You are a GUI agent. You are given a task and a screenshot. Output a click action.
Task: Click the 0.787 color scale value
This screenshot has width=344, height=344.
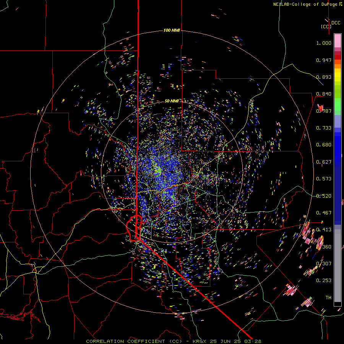click(324, 111)
